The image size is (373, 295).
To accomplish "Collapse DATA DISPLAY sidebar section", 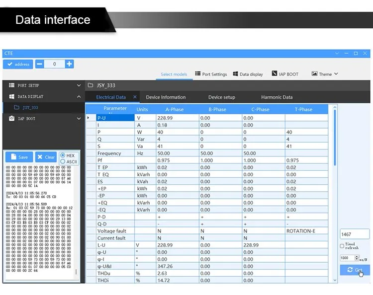I will click(x=44, y=96).
